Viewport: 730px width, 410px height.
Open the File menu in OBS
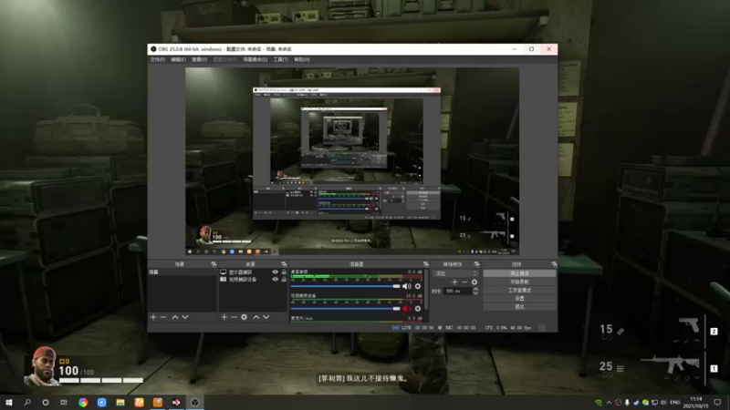[x=157, y=59]
